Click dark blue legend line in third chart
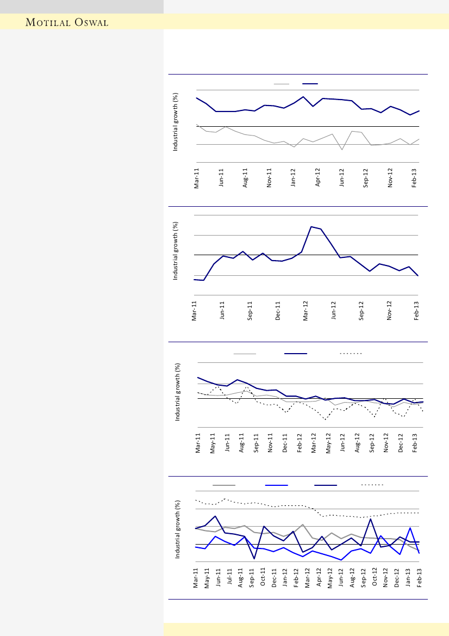The image size is (449, 636). (x=296, y=354)
